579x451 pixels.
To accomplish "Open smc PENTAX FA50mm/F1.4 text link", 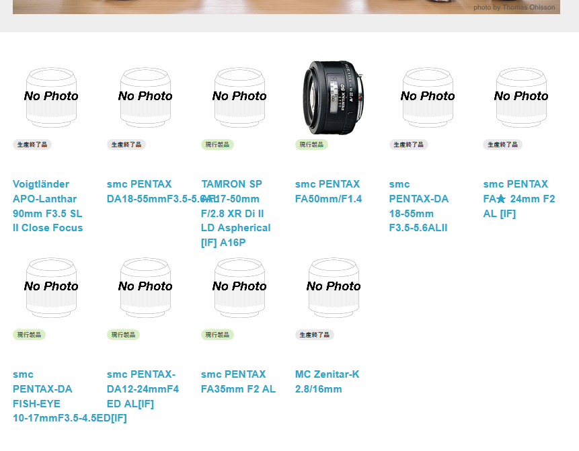I will (328, 192).
